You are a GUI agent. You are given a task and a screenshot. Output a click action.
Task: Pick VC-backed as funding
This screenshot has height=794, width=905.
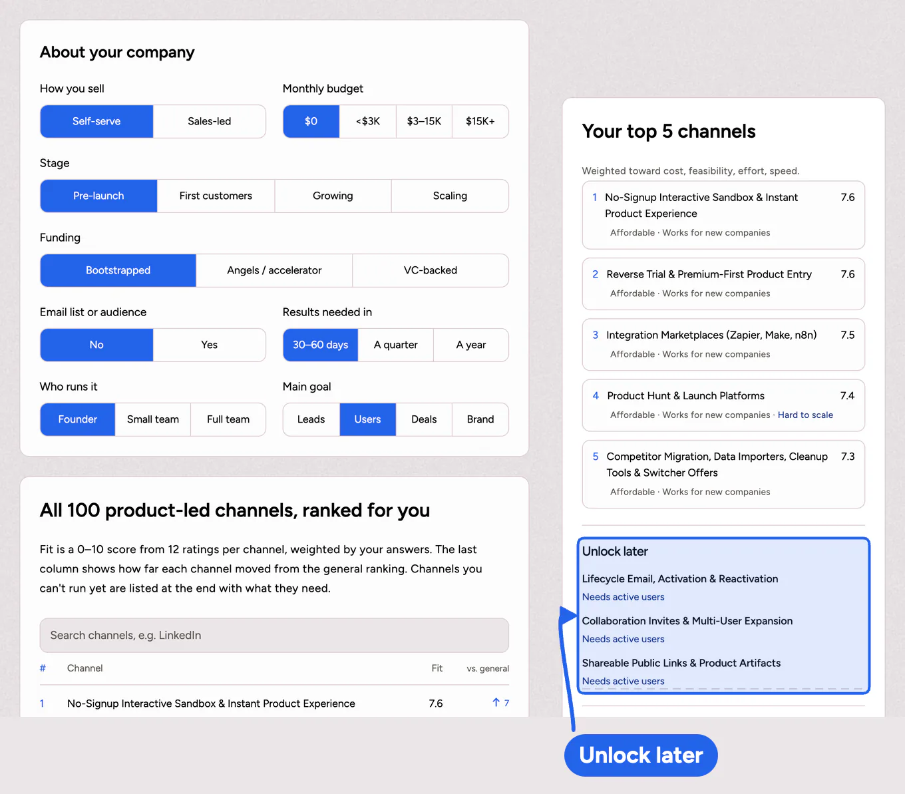point(431,270)
